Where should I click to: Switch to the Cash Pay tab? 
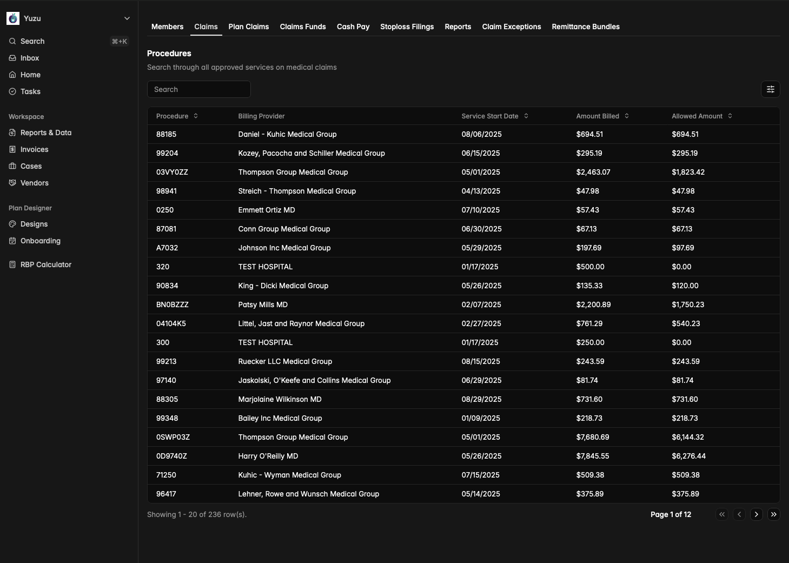point(353,27)
